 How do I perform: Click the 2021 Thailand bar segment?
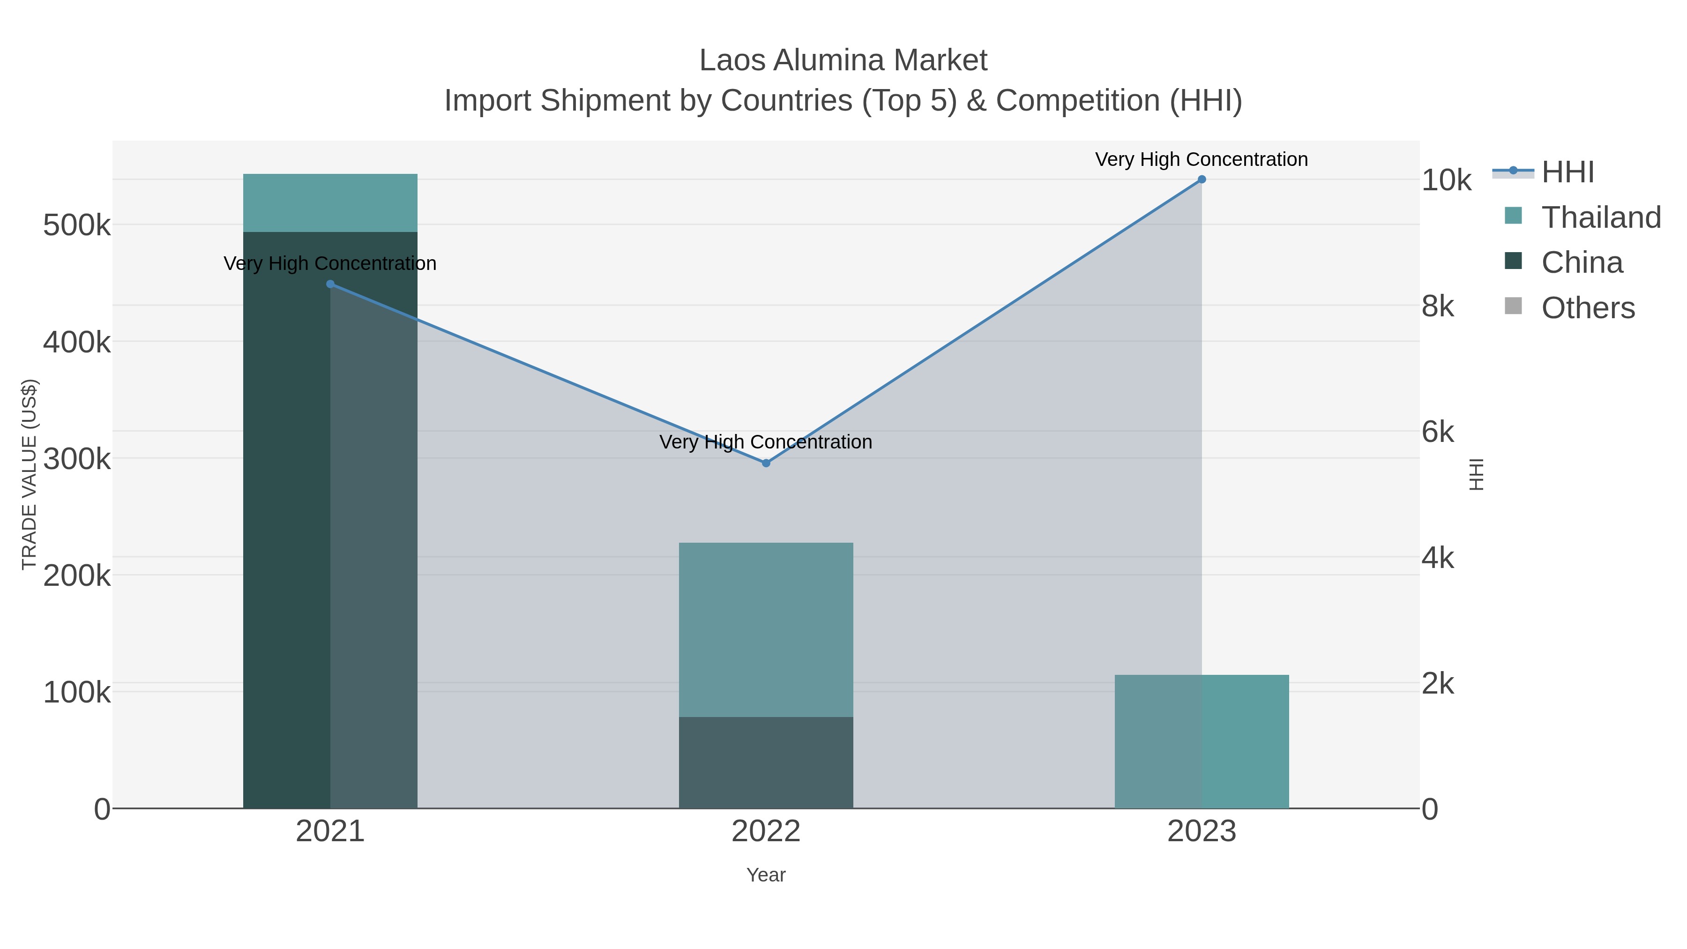[x=330, y=203]
